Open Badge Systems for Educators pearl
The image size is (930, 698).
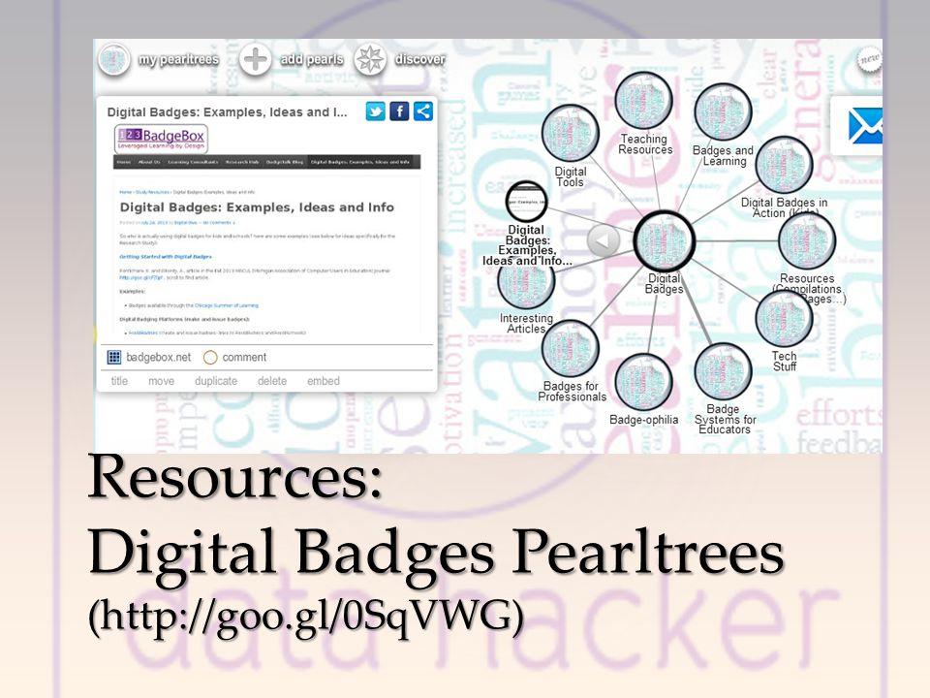[x=723, y=371]
